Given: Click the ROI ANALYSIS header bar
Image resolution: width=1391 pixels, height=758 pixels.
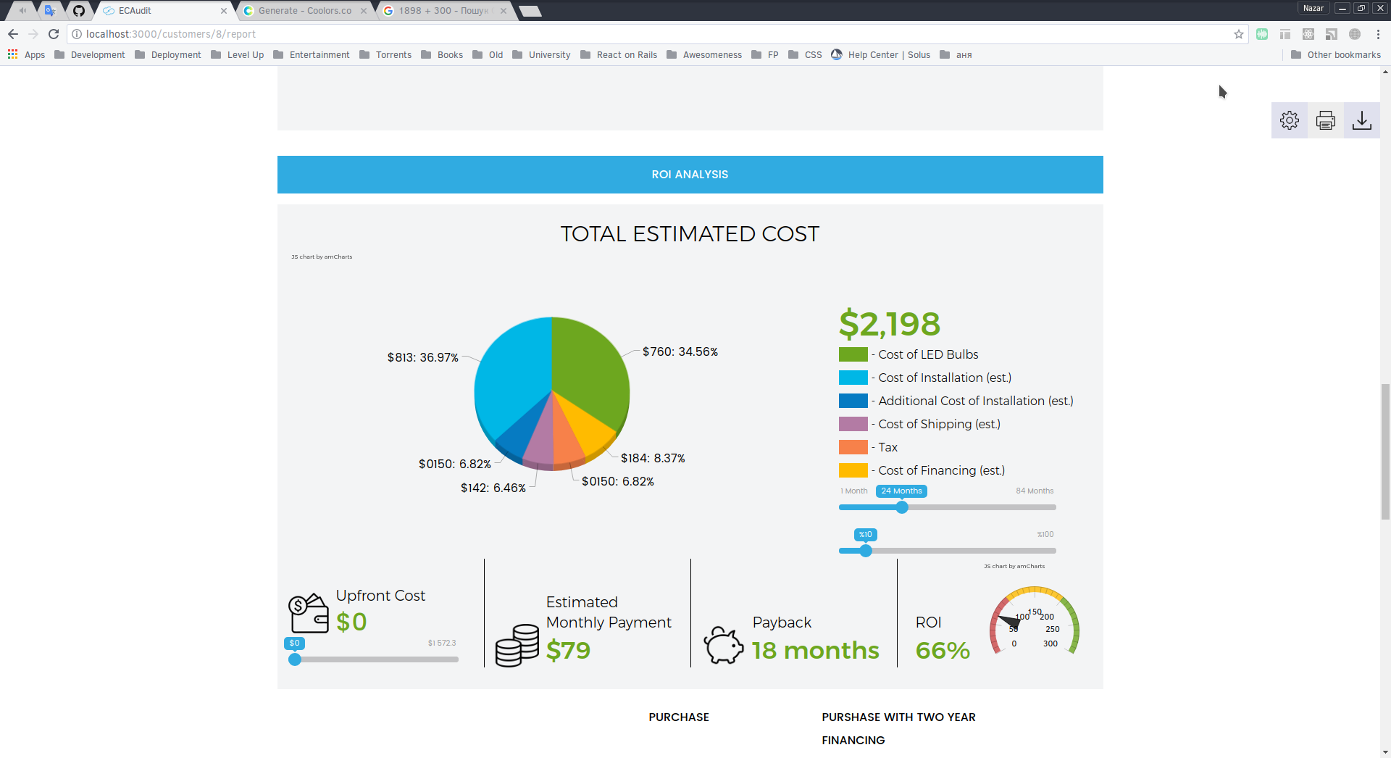Looking at the screenshot, I should coord(690,175).
